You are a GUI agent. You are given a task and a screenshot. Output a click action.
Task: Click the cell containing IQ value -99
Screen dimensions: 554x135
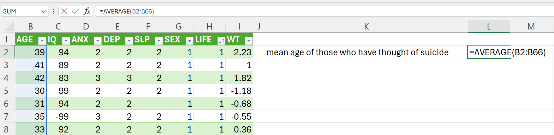pyautogui.click(x=58, y=116)
